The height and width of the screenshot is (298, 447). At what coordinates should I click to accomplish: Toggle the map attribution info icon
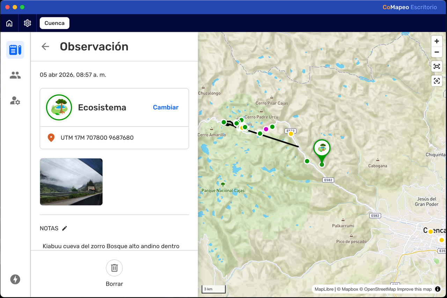[438, 289]
